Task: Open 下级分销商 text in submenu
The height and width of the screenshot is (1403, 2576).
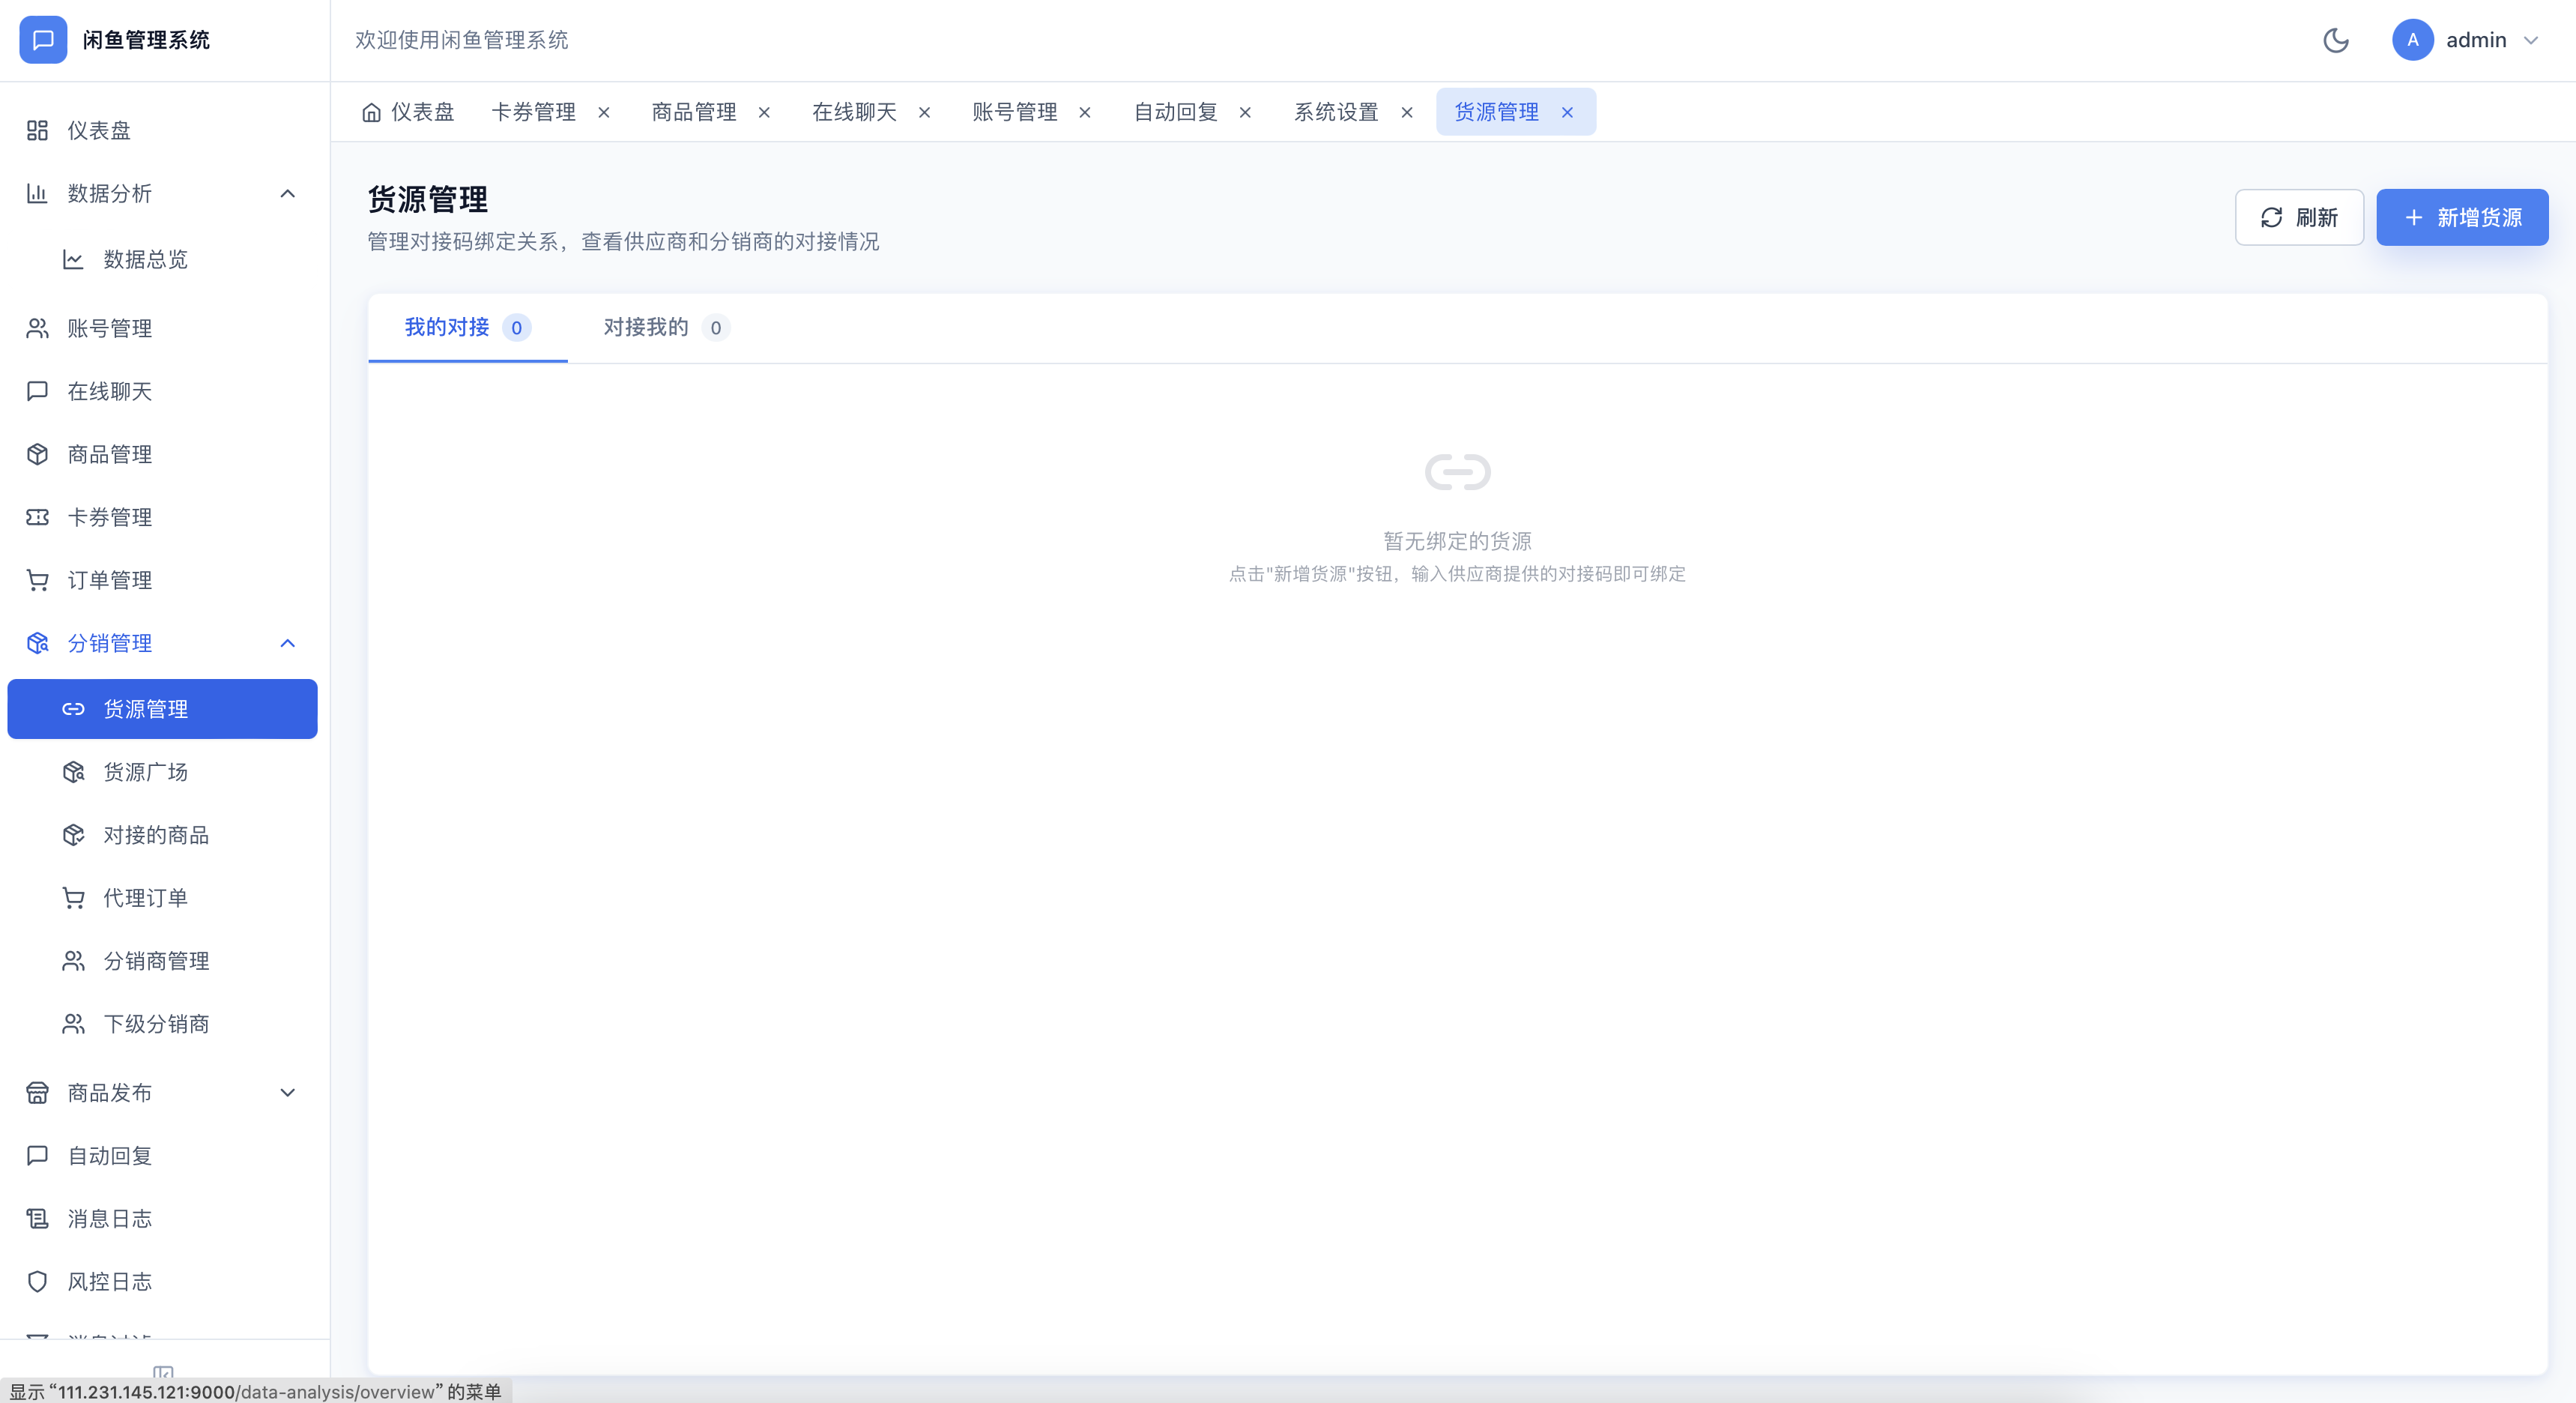Action: [x=157, y=1024]
